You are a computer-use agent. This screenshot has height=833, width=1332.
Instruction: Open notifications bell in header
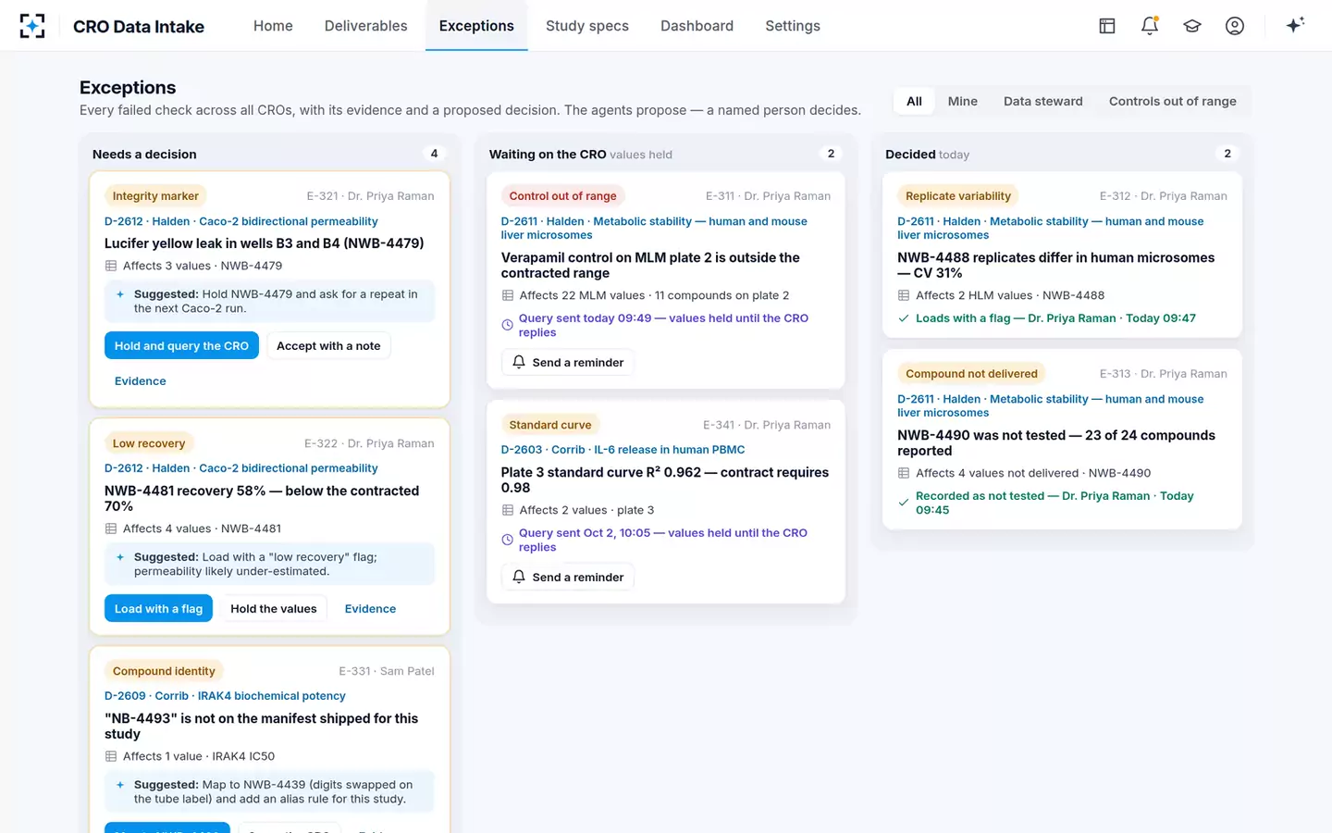coord(1150,26)
